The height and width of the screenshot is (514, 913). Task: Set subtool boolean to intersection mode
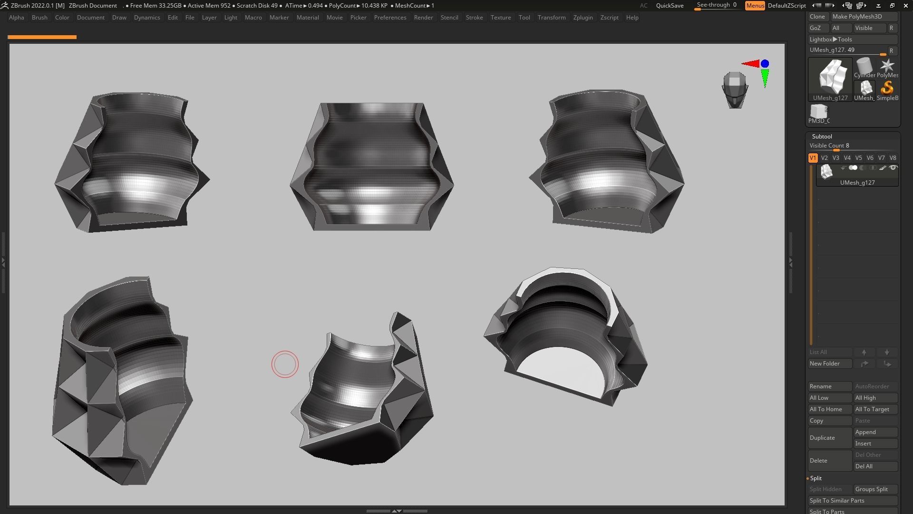pos(873,168)
